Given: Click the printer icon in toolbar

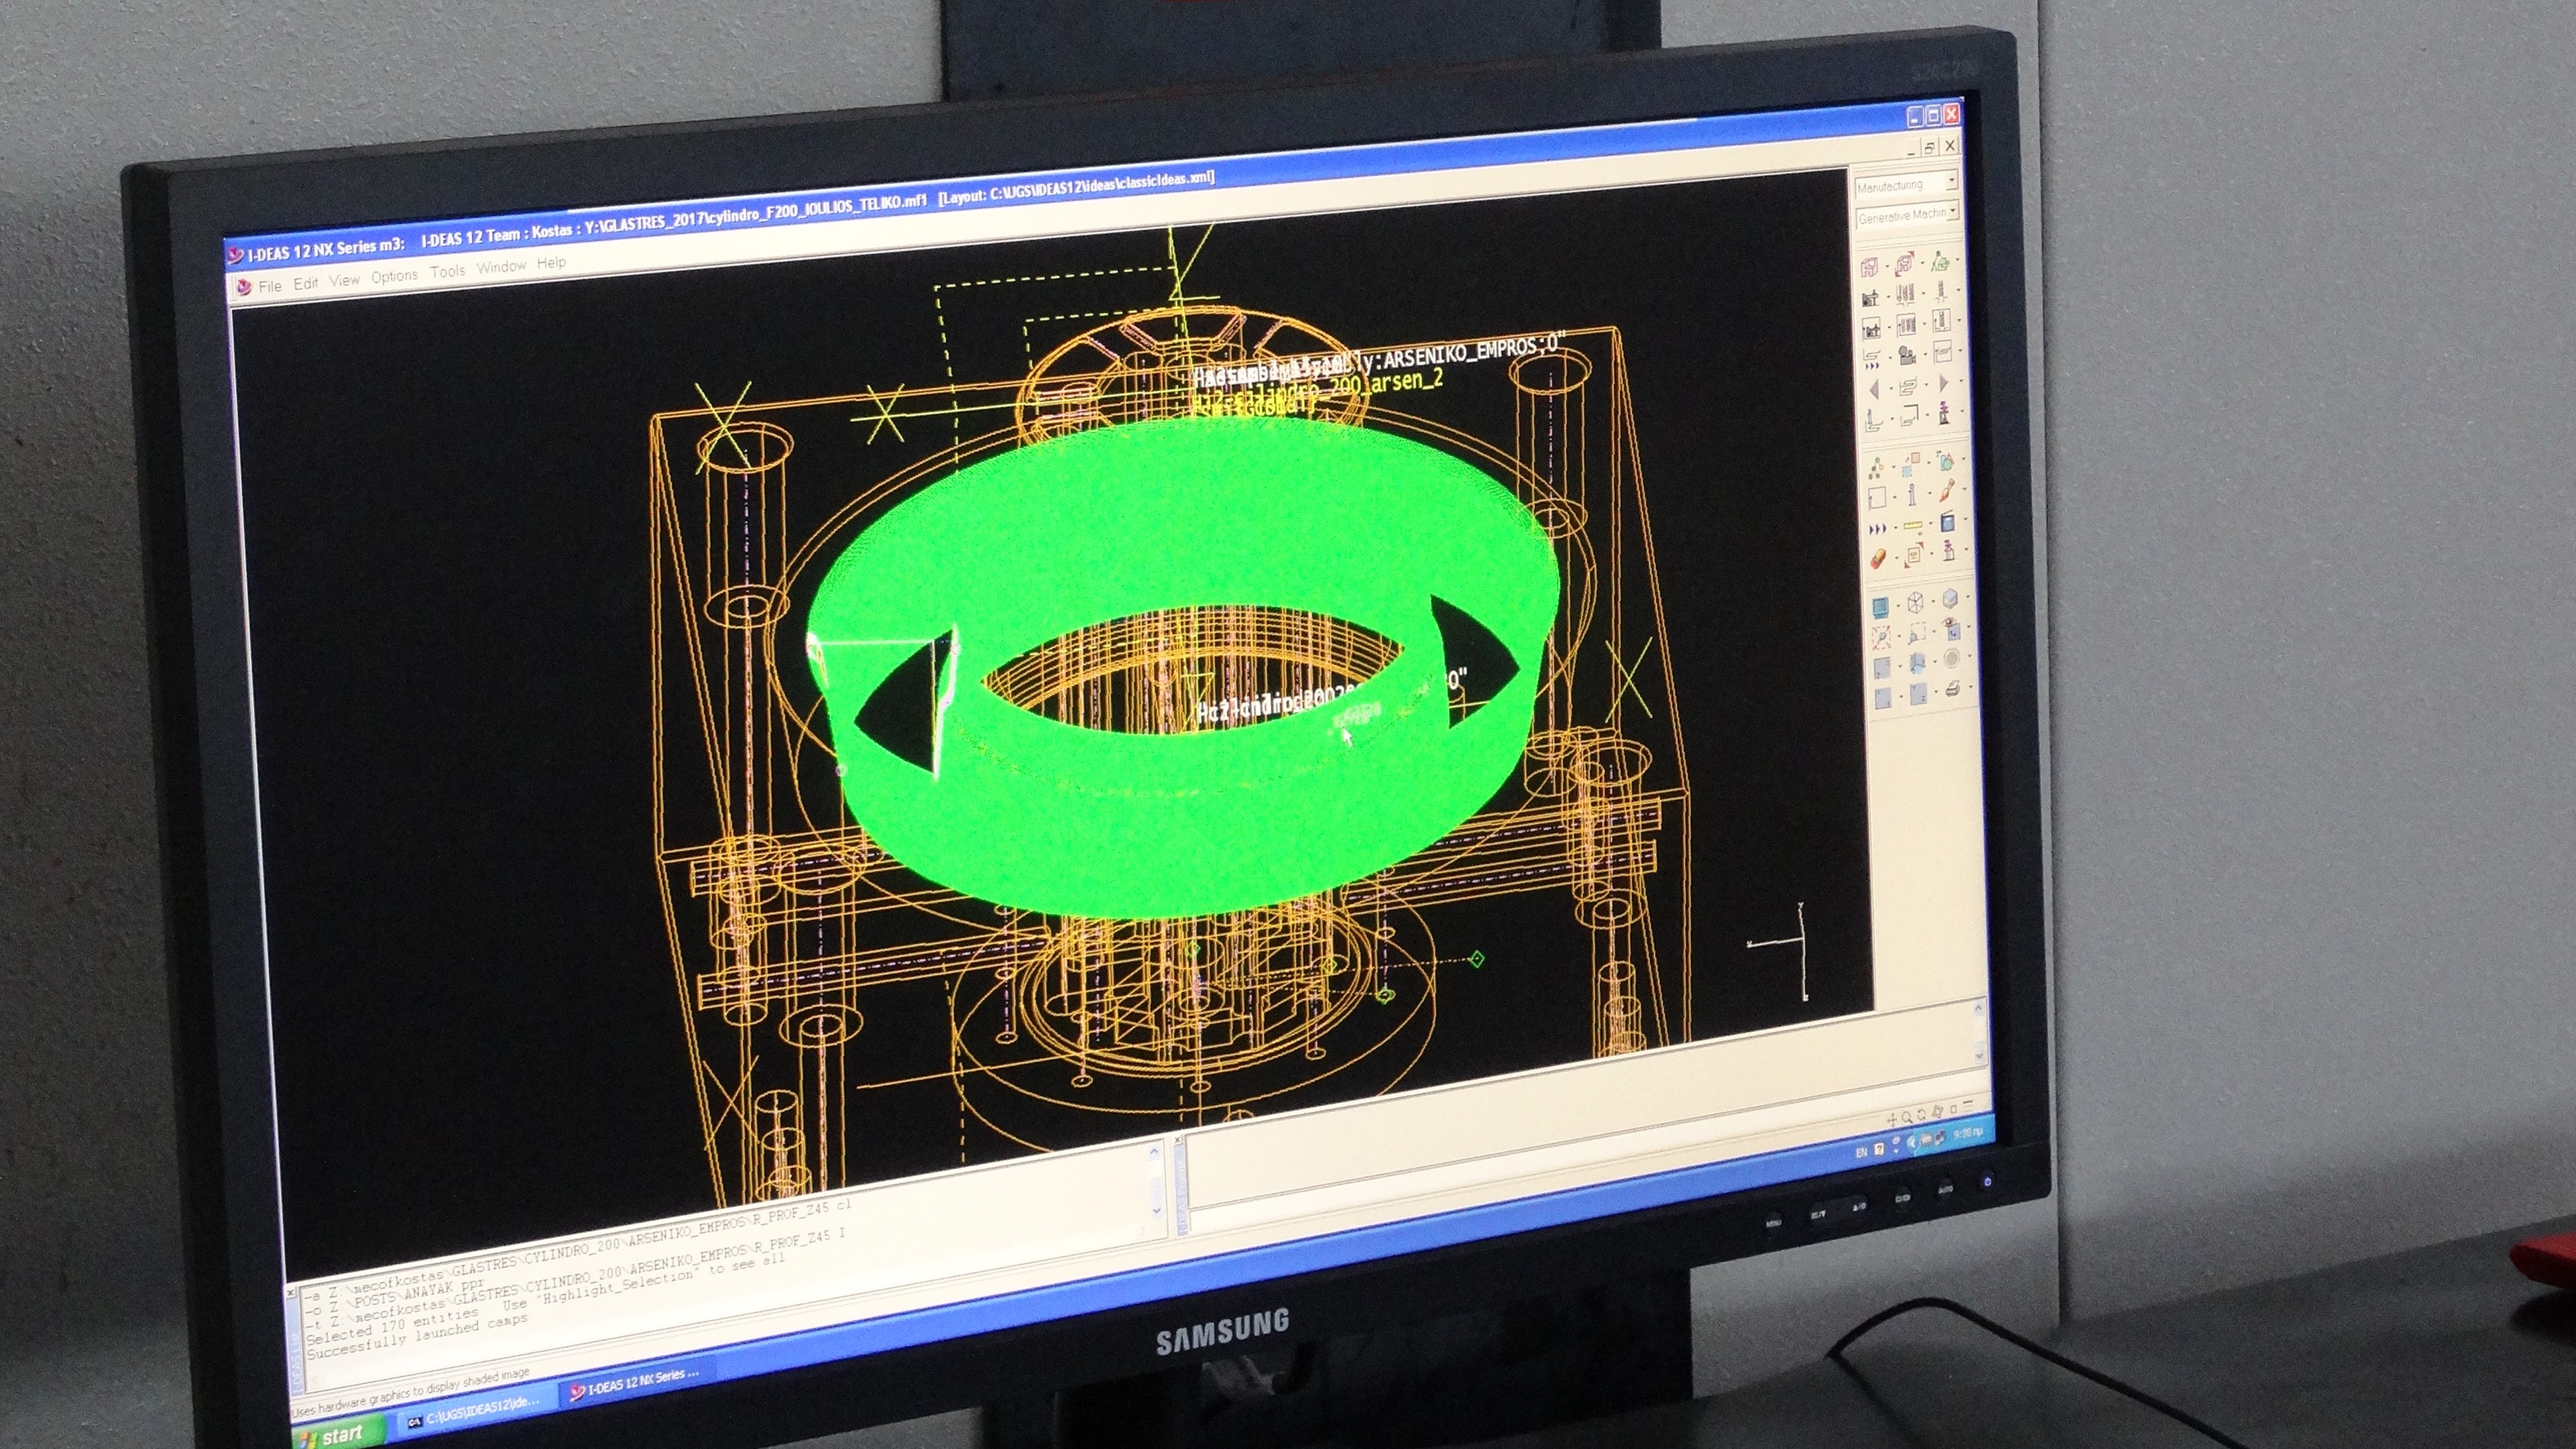Looking at the screenshot, I should coord(1953,689).
